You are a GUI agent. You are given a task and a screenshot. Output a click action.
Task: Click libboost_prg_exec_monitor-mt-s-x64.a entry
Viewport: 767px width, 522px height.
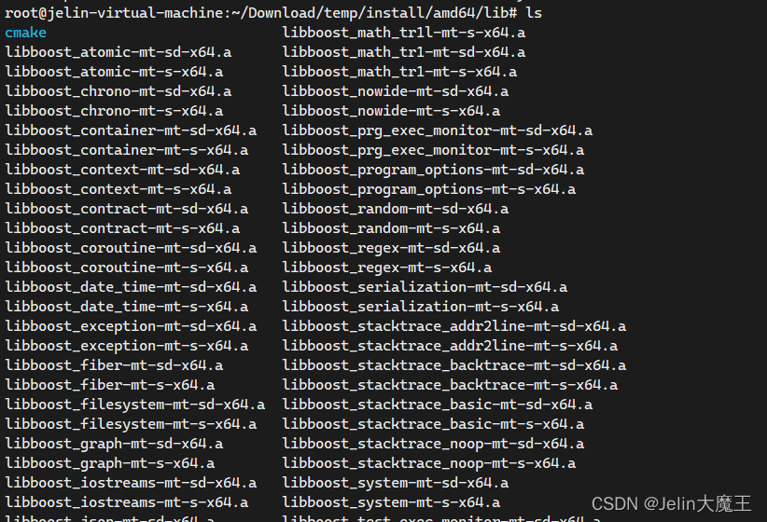[x=433, y=150]
